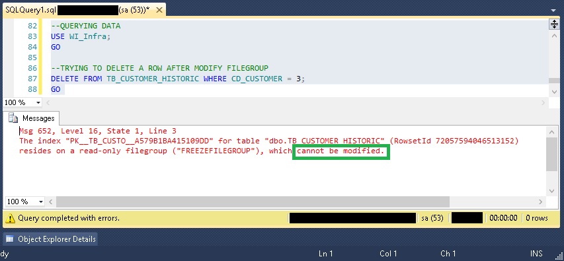Click the editor split window handle
The width and height of the screenshot is (564, 261).
[x=553, y=24]
